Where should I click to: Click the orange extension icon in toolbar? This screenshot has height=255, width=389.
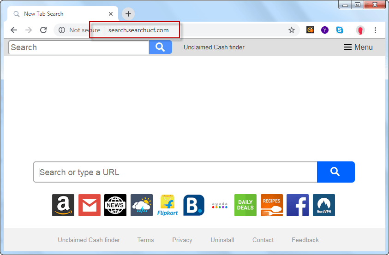pos(310,30)
